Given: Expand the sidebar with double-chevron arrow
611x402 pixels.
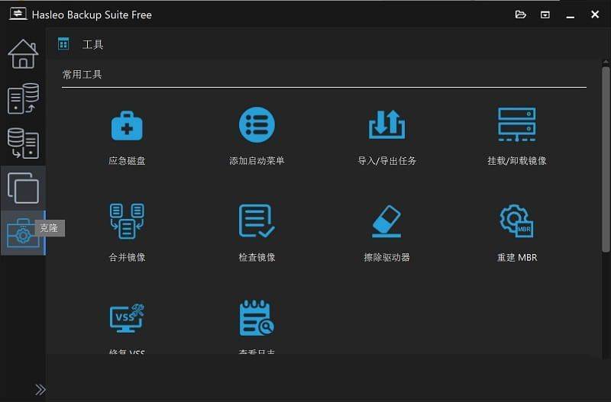Looking at the screenshot, I should 40,390.
